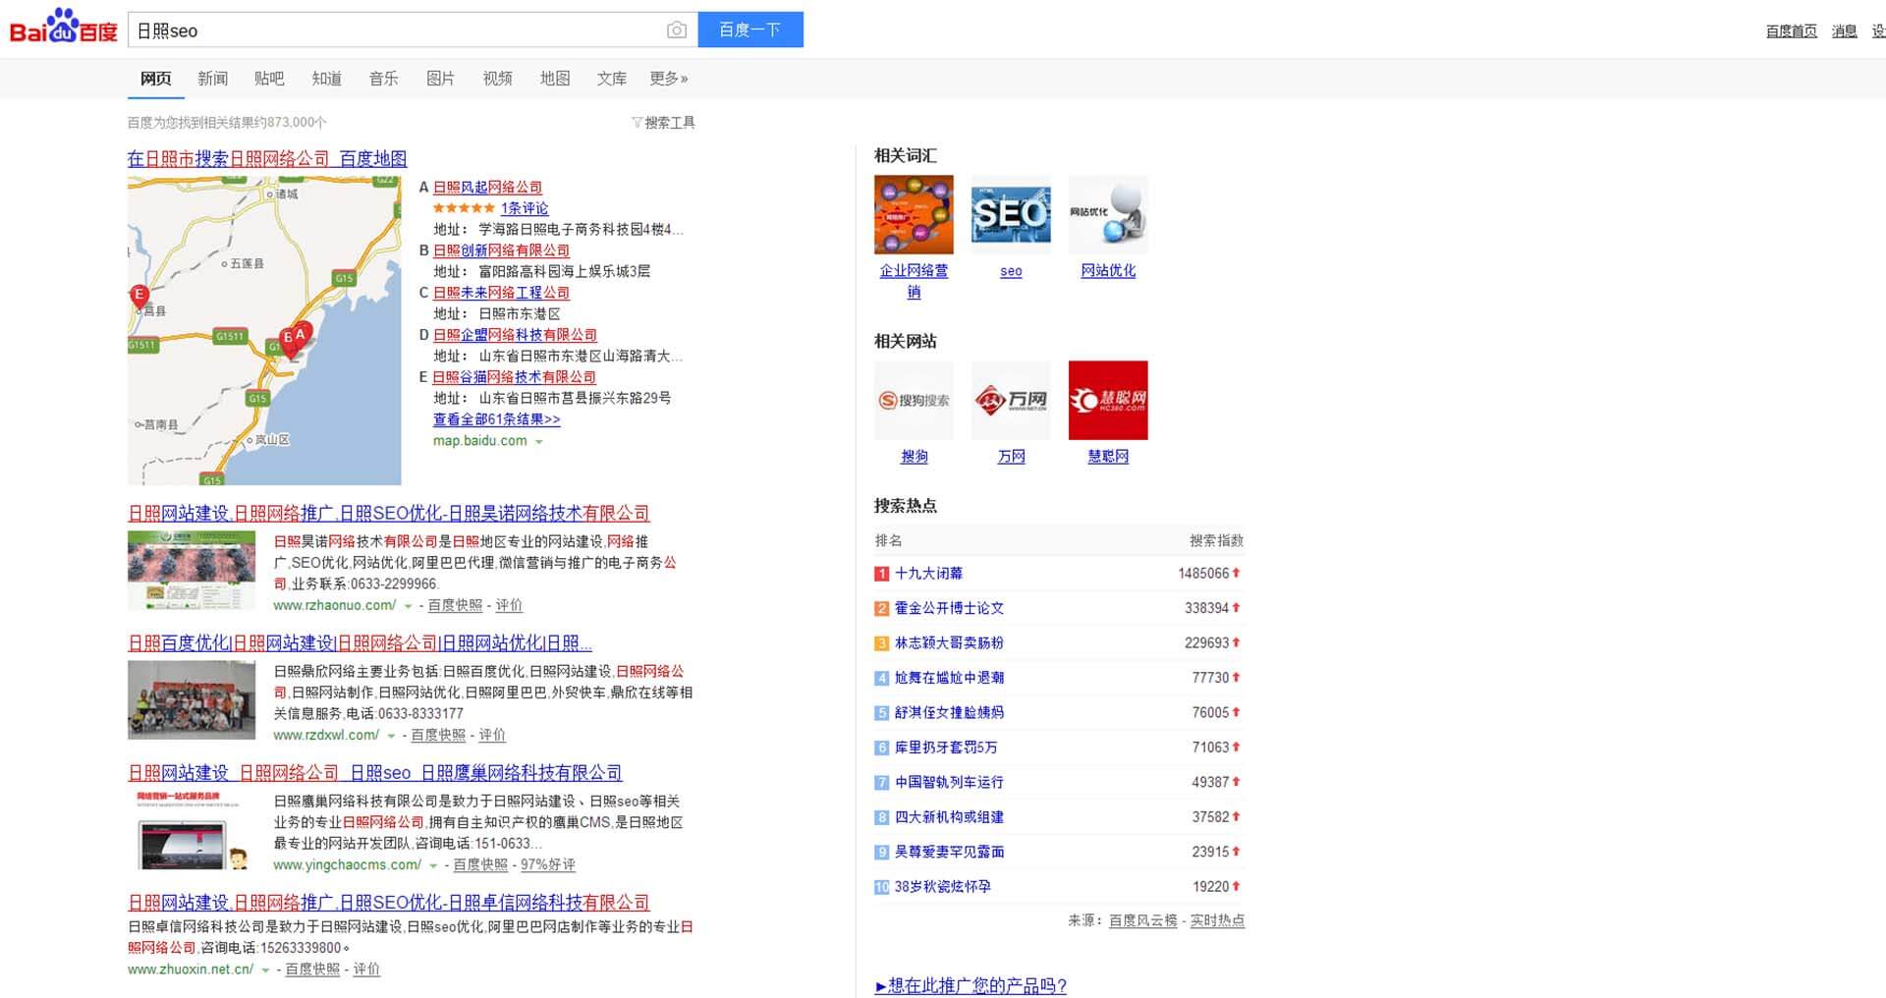Open hot search 十九大闭幕
Screen dimensions: 1886x998
tap(928, 574)
